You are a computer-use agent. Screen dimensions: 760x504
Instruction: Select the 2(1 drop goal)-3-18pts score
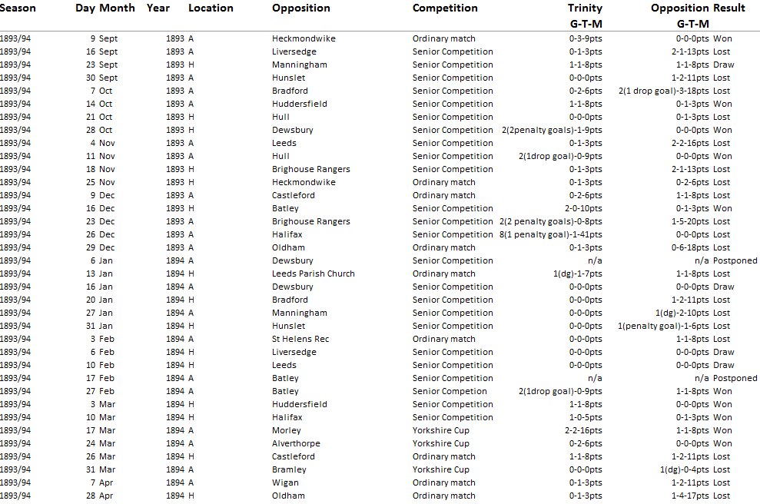coord(663,91)
